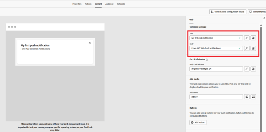This screenshot has height=132, width=266.
Task: Open the Schedule tab
Action: pos(121,4)
